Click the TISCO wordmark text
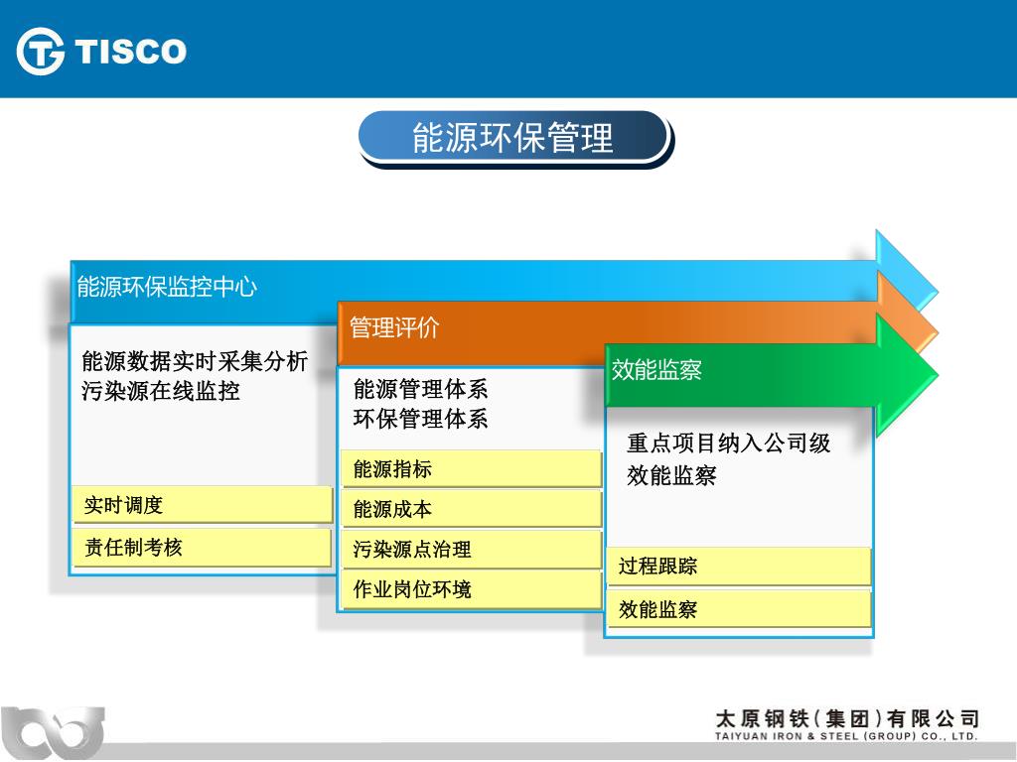This screenshot has width=1017, height=762. [x=130, y=52]
